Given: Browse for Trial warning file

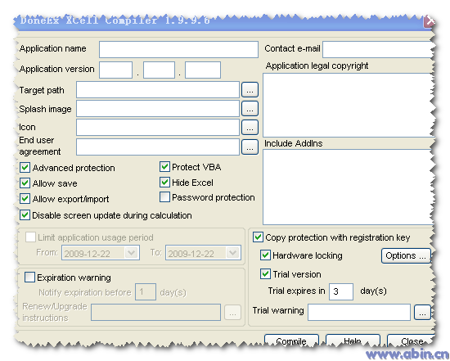Looking at the screenshot, I should [x=422, y=313].
